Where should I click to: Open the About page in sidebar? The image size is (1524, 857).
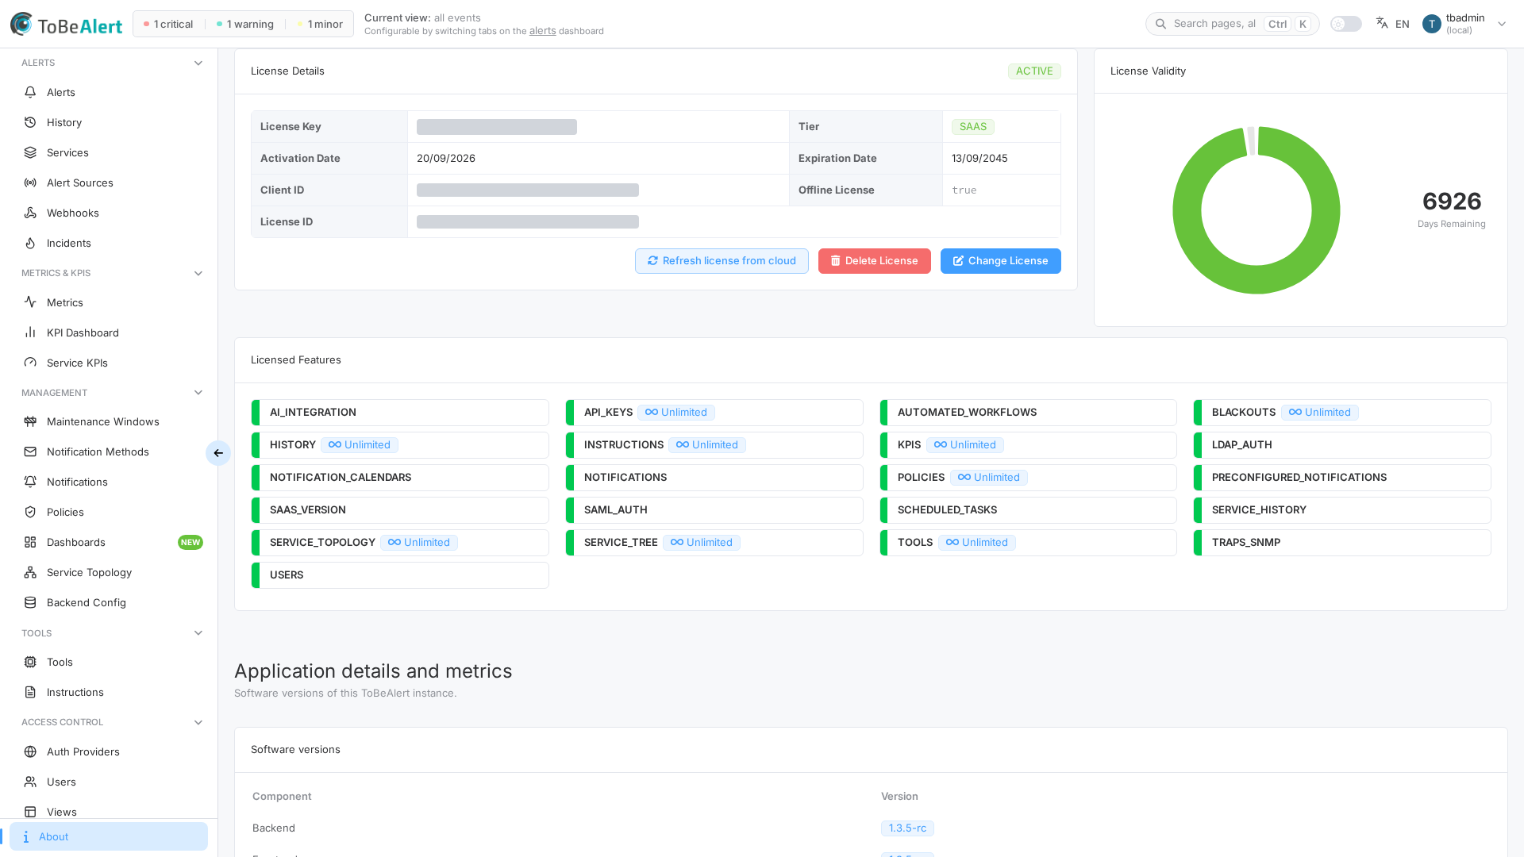tap(109, 836)
